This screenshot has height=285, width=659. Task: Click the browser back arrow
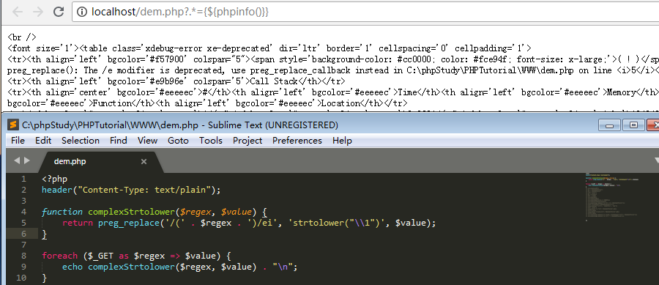tap(18, 12)
